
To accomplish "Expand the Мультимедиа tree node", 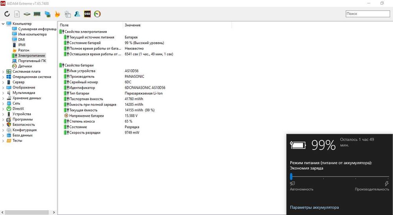I will coord(3,93).
